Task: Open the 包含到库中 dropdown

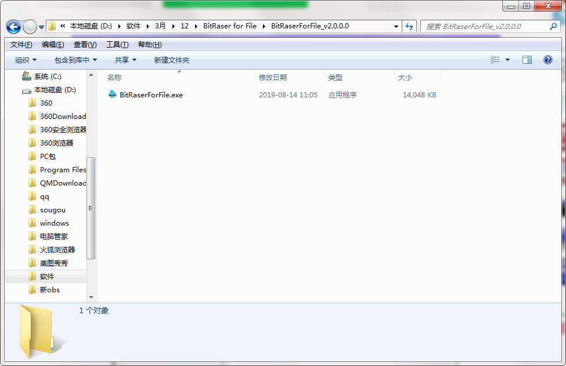Action: [x=75, y=60]
